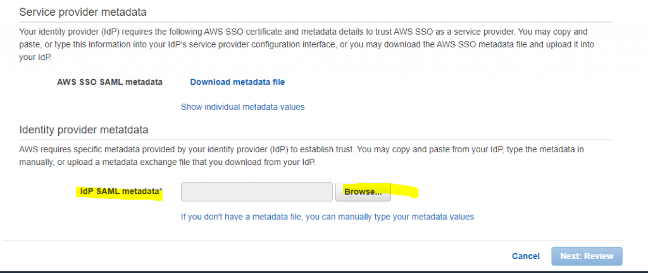Click the horizontal separator above the Cancel button
The image size is (648, 273).
315,241
